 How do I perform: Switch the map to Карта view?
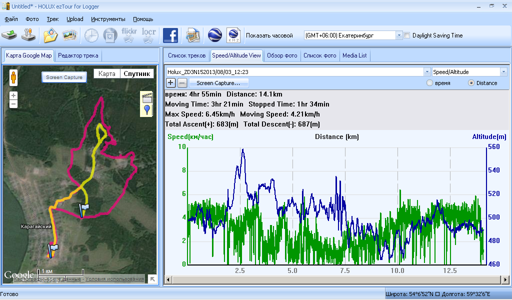click(107, 74)
